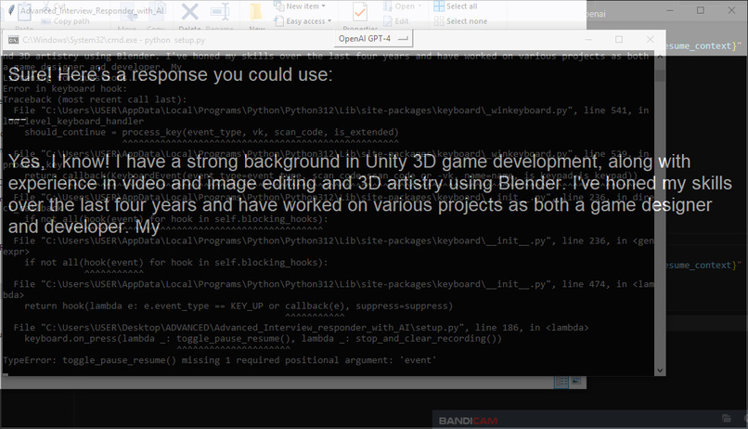The height and width of the screenshot is (429, 748).
Task: Click the 'Traceback (most recent call last):' line
Action: [95, 99]
